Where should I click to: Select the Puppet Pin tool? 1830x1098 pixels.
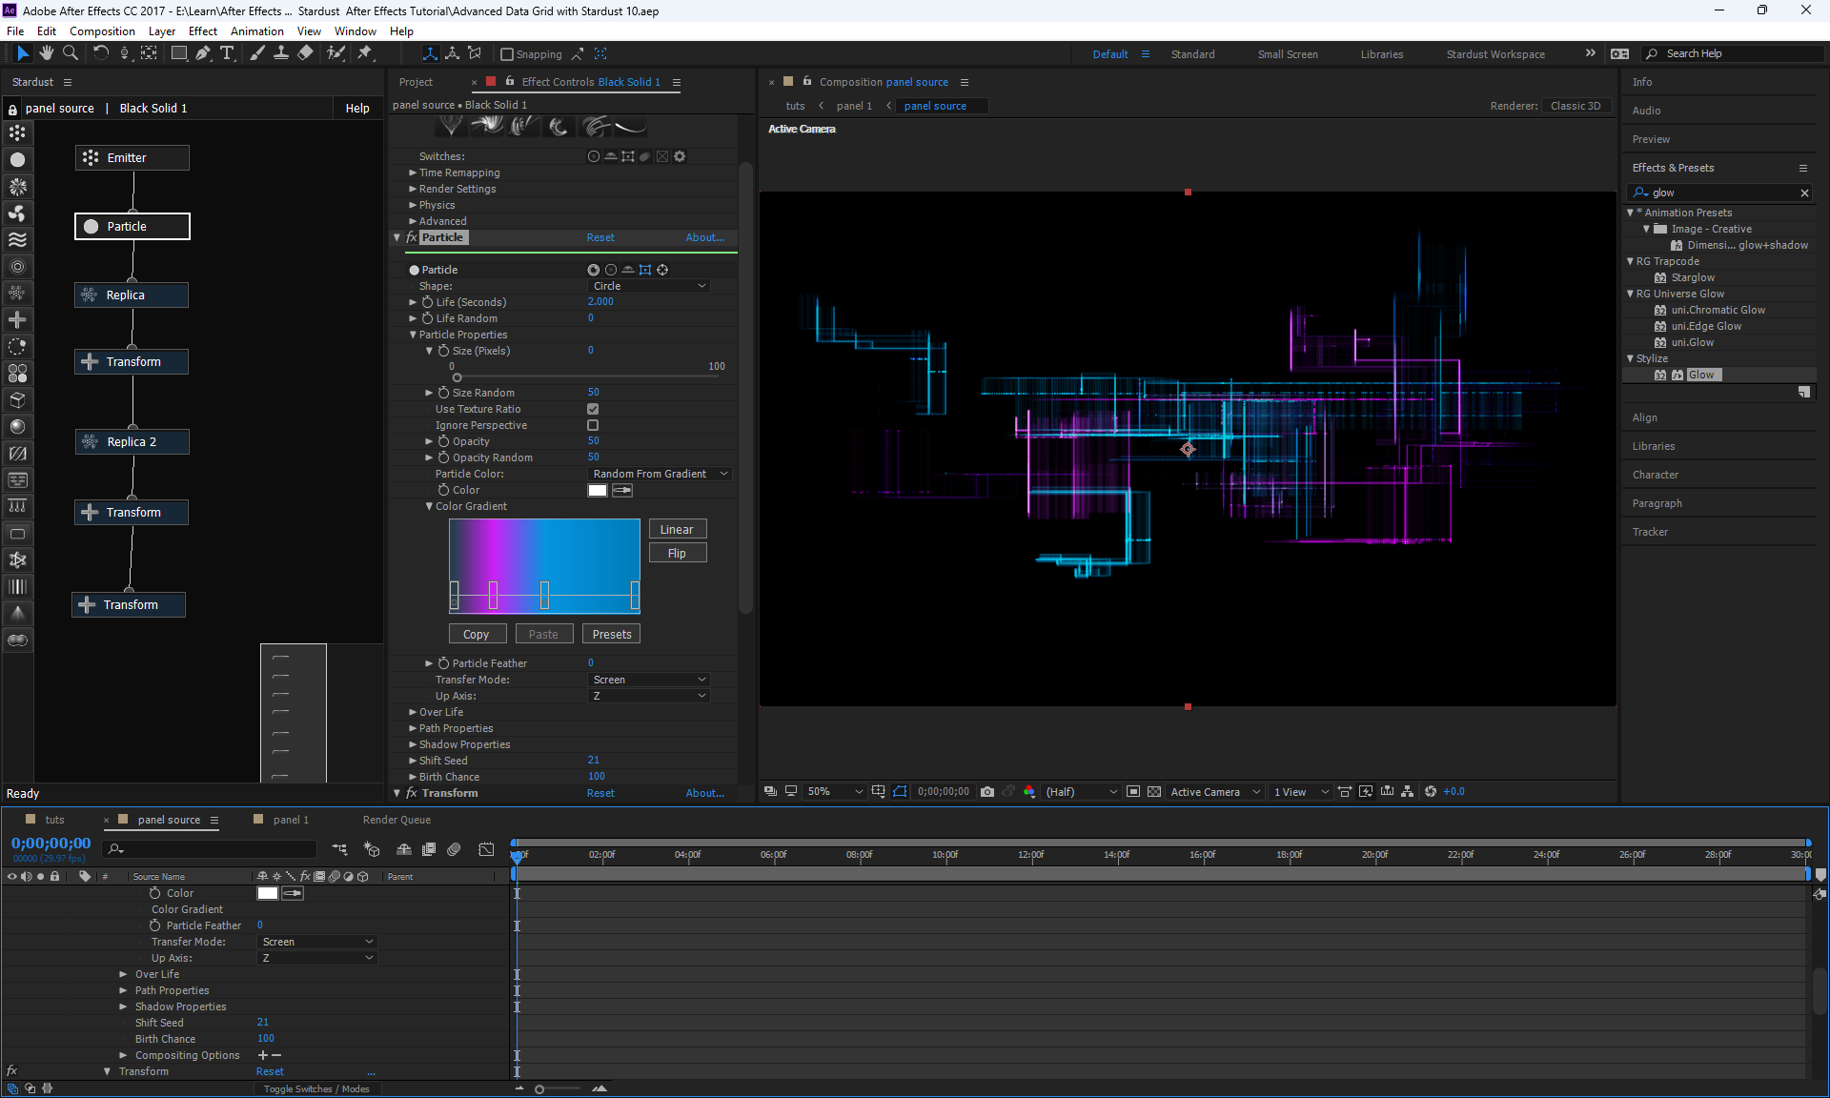tap(365, 53)
